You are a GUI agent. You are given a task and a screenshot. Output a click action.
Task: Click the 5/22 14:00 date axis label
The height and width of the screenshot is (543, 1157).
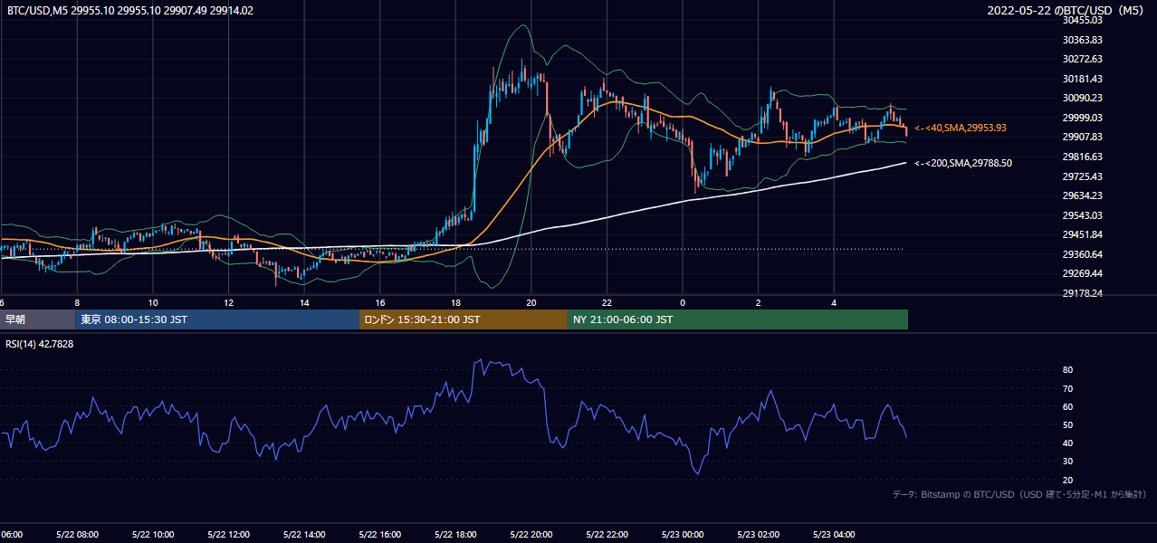click(x=304, y=535)
